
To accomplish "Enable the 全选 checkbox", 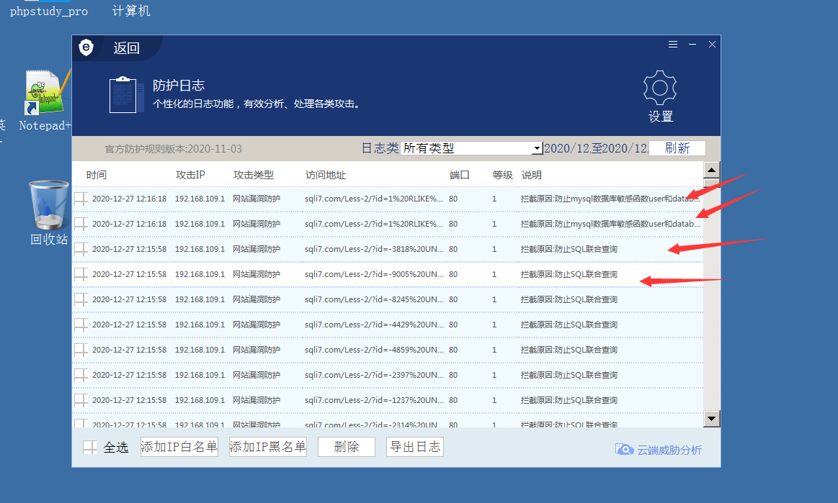I will click(90, 448).
